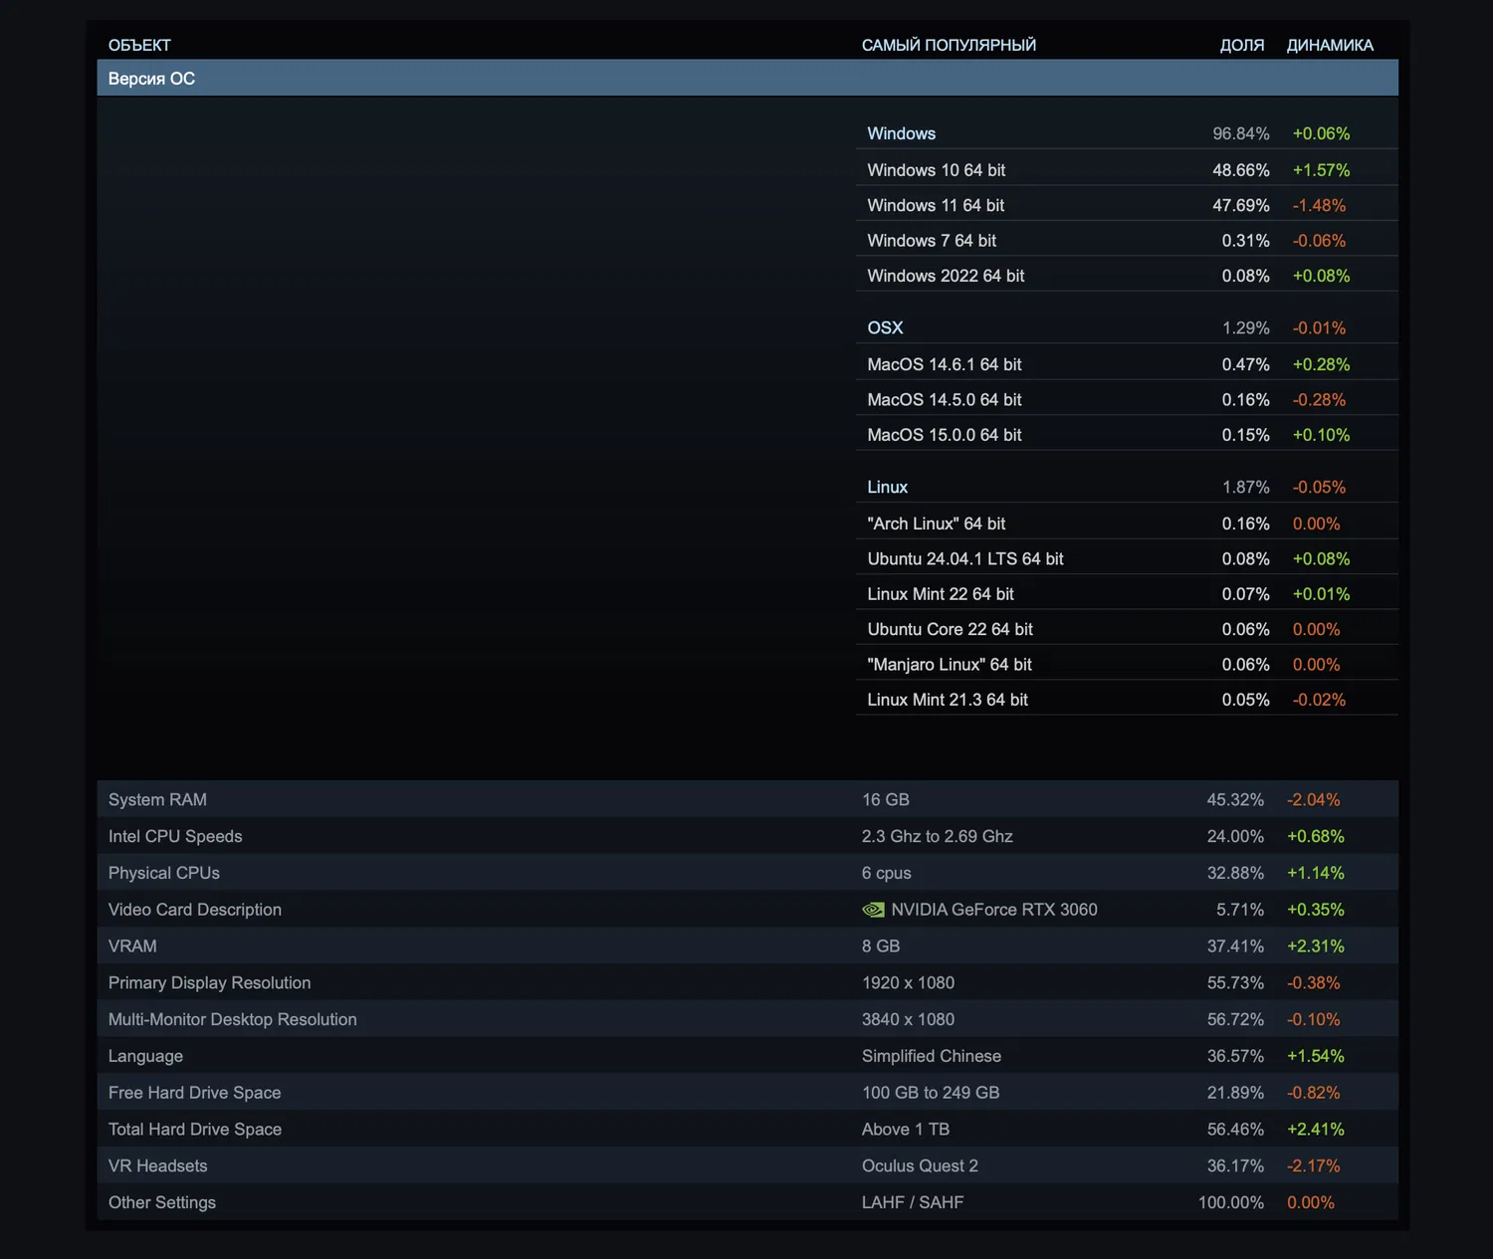Click the "16 GB" System RAM value
This screenshot has width=1493, height=1259.
[x=886, y=800]
